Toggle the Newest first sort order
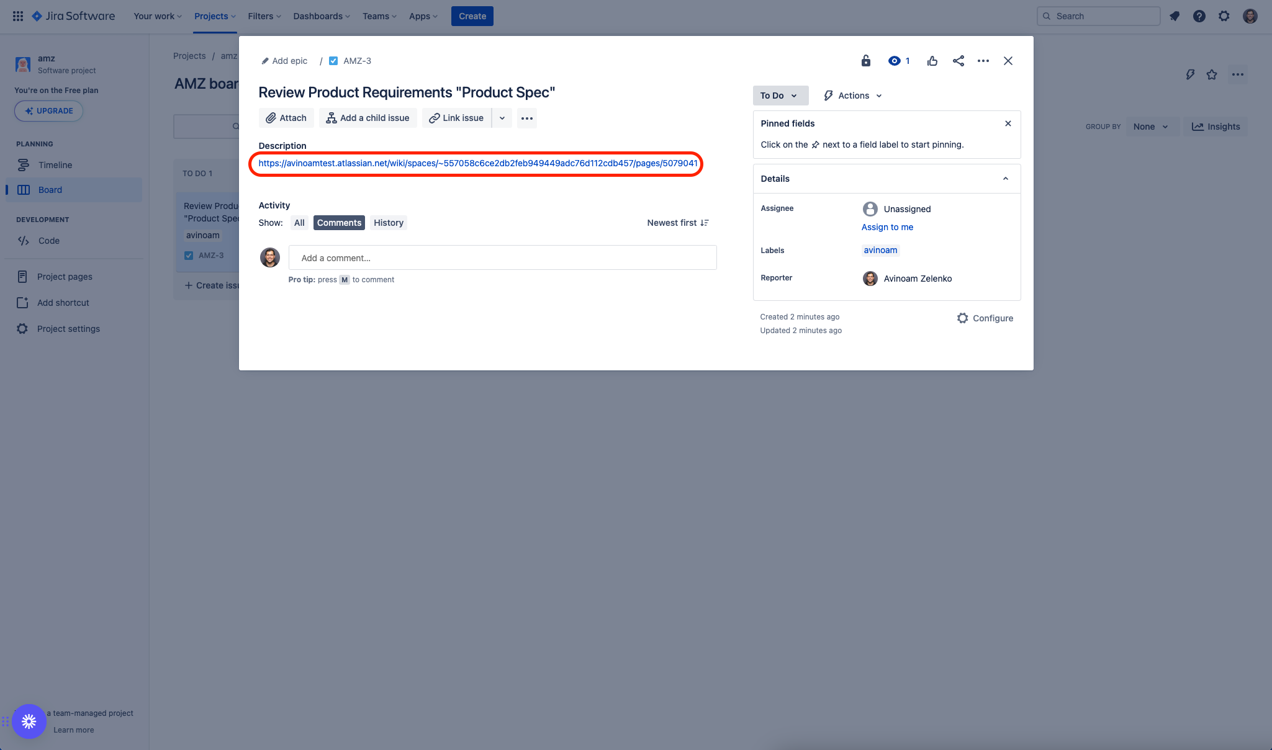Image resolution: width=1272 pixels, height=750 pixels. point(677,223)
